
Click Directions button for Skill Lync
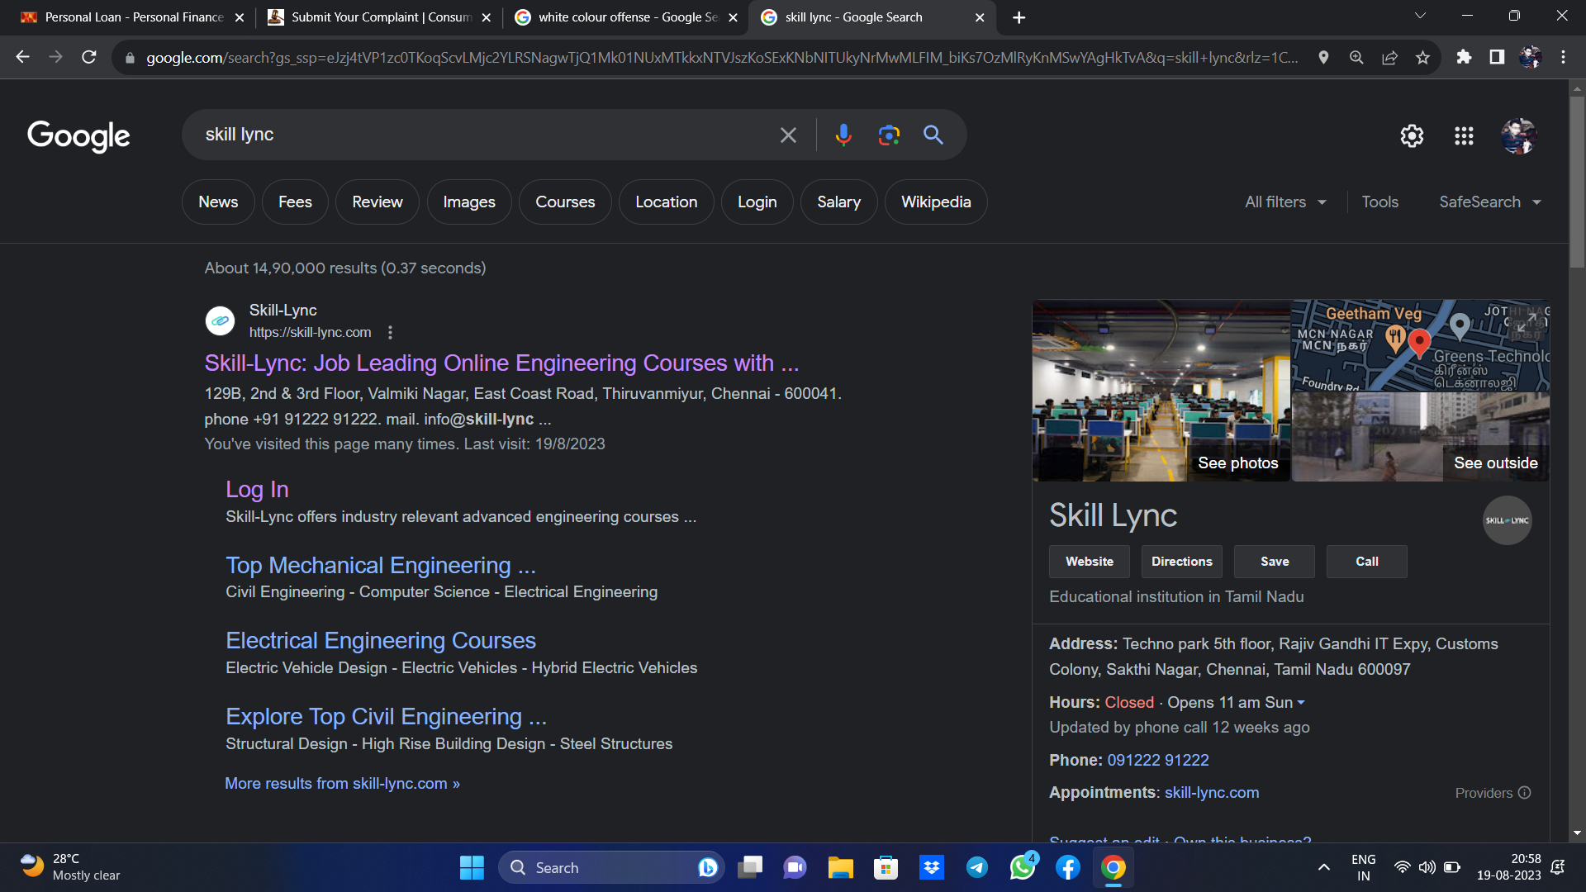click(1181, 562)
